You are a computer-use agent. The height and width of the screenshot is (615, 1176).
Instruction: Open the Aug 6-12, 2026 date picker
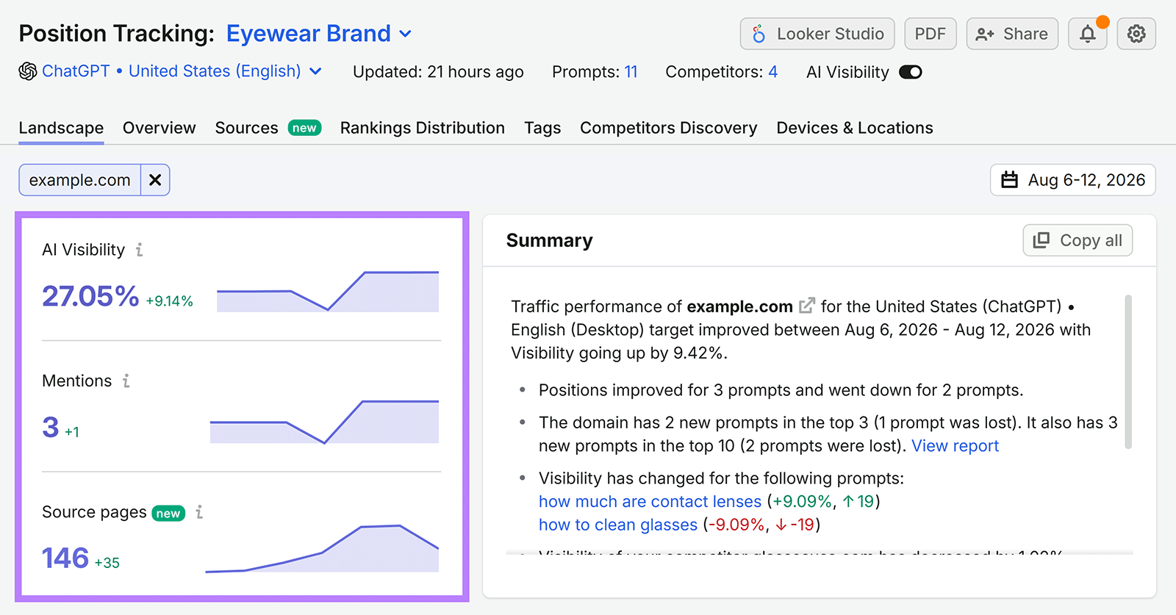pyautogui.click(x=1073, y=180)
